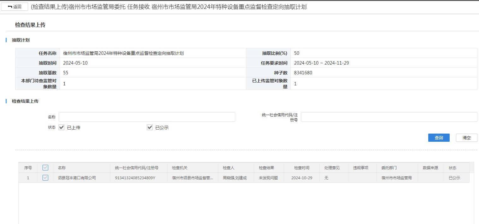The width and height of the screenshot is (479, 224).
Task: Toggle checkbox for 泗县冠丰港口有限公司 row
Action: [x=45, y=178]
